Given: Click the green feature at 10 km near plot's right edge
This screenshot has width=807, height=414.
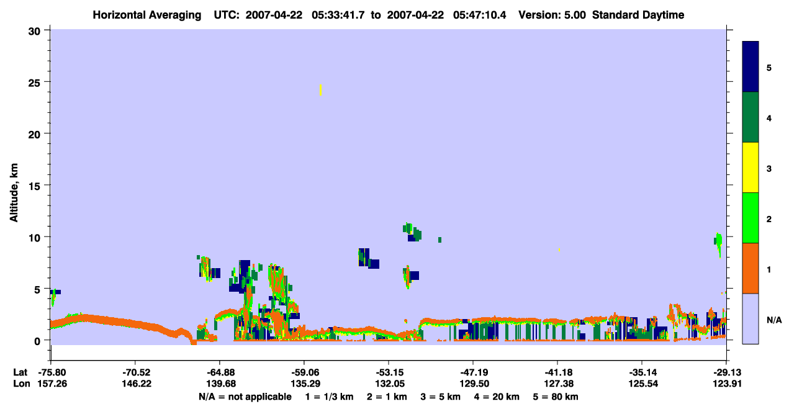Looking at the screenshot, I should tap(718, 244).
